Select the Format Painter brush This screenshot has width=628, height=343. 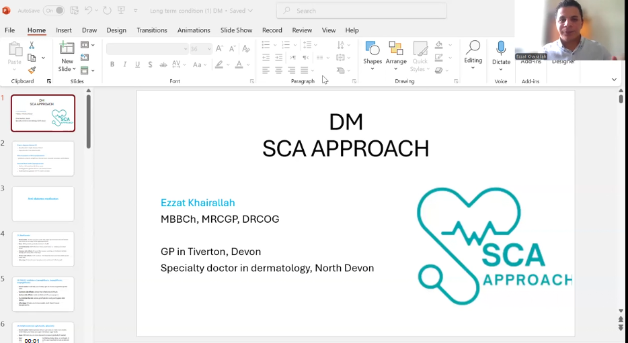point(32,70)
